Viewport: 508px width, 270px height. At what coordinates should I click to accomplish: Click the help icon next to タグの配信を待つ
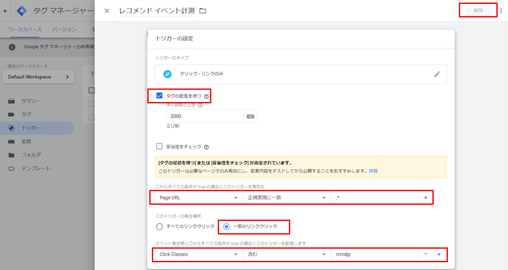point(206,96)
